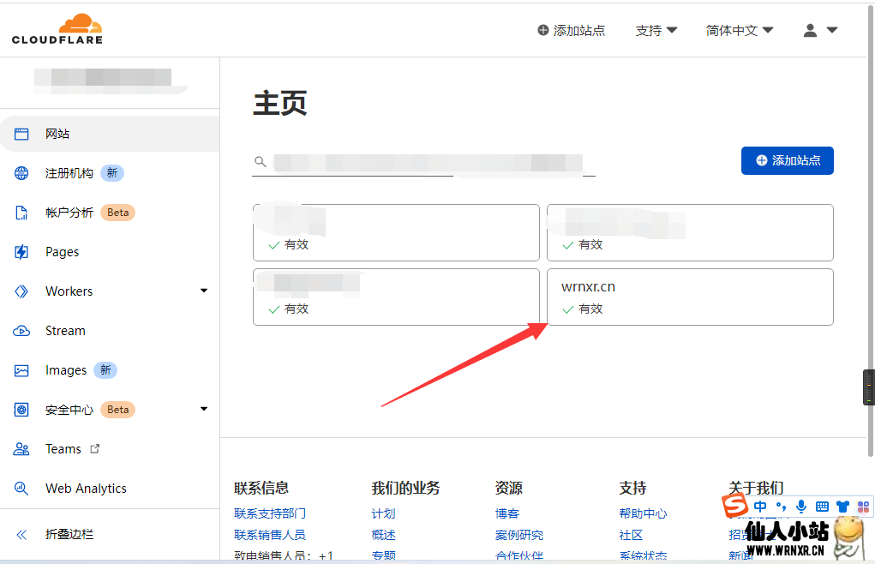875x564 pixels.
Task: Follow the 帮助中心 footer link
Action: click(643, 513)
